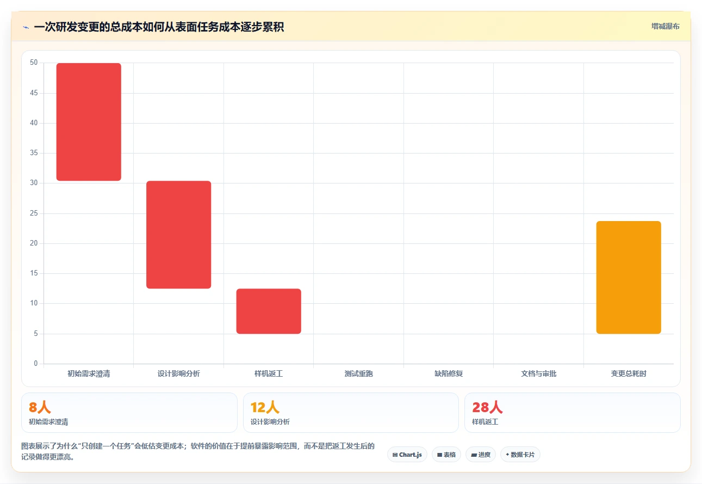Viewport: 702px width, 484px height.
Task: Click the 设计影响分析 caption in the data card
Action: pyautogui.click(x=270, y=422)
